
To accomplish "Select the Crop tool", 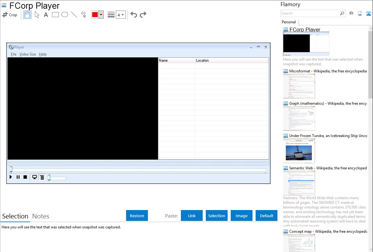I will (x=10, y=15).
